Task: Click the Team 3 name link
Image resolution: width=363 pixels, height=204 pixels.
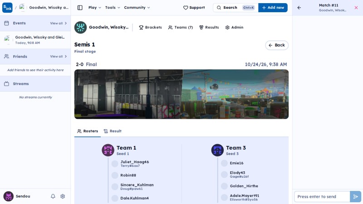Action: [236, 148]
